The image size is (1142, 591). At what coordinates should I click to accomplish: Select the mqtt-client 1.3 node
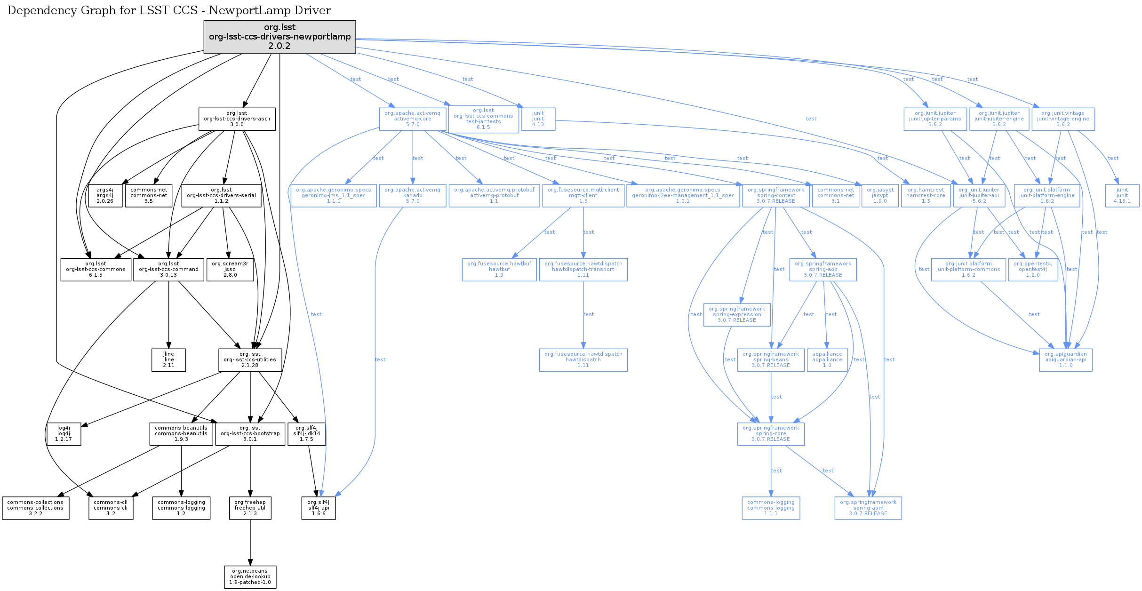tap(583, 195)
